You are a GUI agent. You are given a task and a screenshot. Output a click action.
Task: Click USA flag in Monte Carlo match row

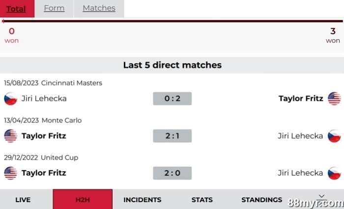click(x=10, y=136)
